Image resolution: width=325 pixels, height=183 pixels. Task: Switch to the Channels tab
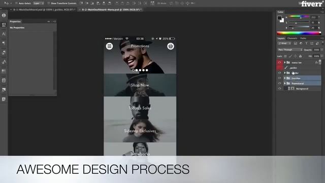292,38
